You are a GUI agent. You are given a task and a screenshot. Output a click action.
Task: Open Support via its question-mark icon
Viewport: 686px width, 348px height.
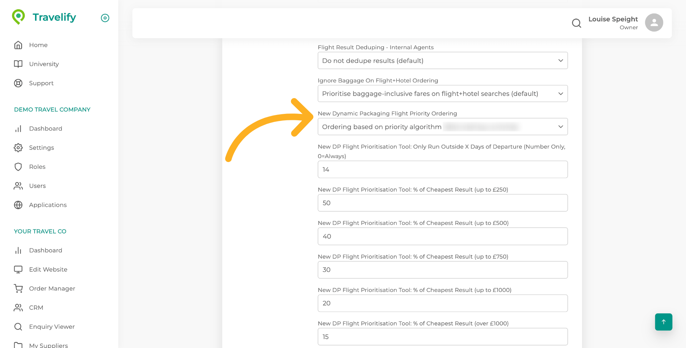coord(18,83)
